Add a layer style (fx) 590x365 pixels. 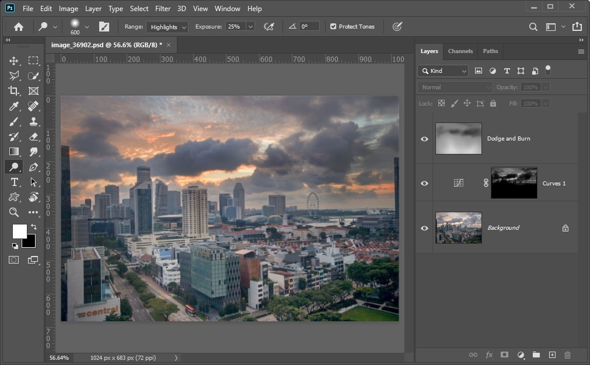pos(489,355)
